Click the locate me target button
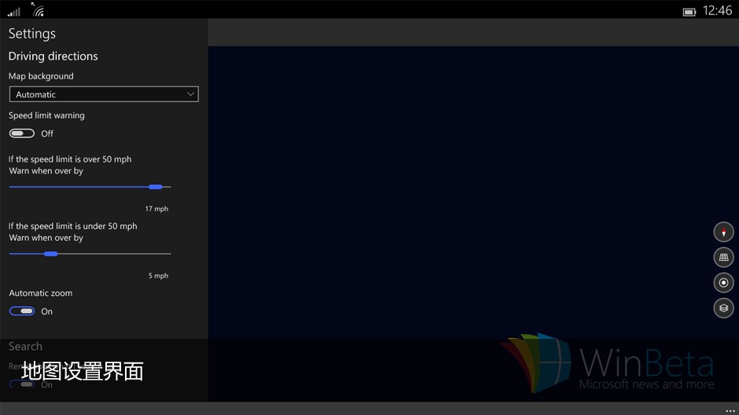This screenshot has height=415, width=739. [x=723, y=282]
